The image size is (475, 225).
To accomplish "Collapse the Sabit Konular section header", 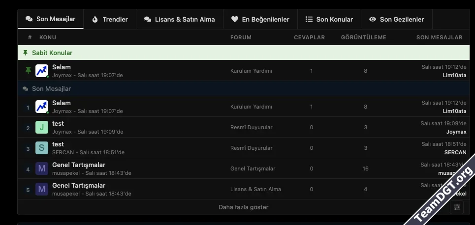I will pos(52,53).
